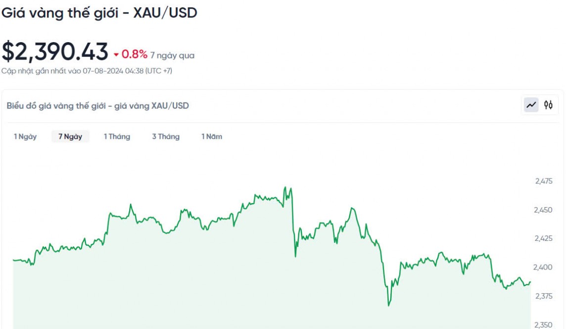Click the lowest dip point of the chart line
The image size is (566, 329).
click(x=389, y=305)
